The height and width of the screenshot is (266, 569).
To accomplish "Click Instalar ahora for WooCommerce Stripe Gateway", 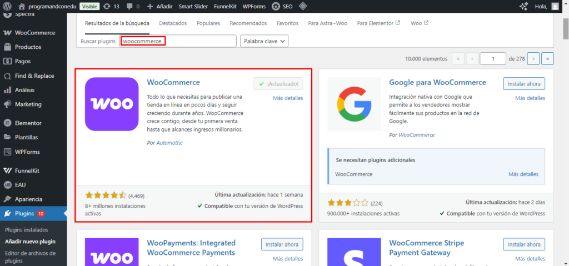I will 524,244.
